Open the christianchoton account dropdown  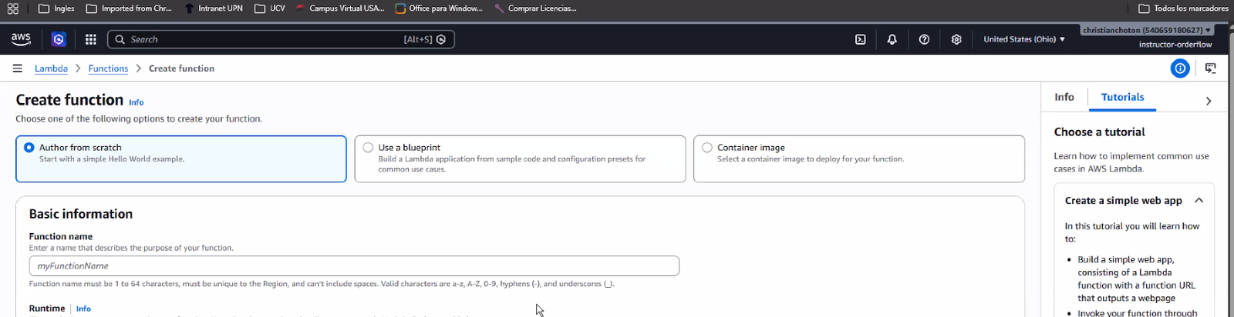pos(1146,30)
